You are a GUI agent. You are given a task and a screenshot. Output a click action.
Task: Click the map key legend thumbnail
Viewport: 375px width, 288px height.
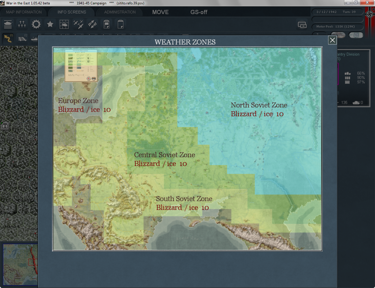pos(81,66)
